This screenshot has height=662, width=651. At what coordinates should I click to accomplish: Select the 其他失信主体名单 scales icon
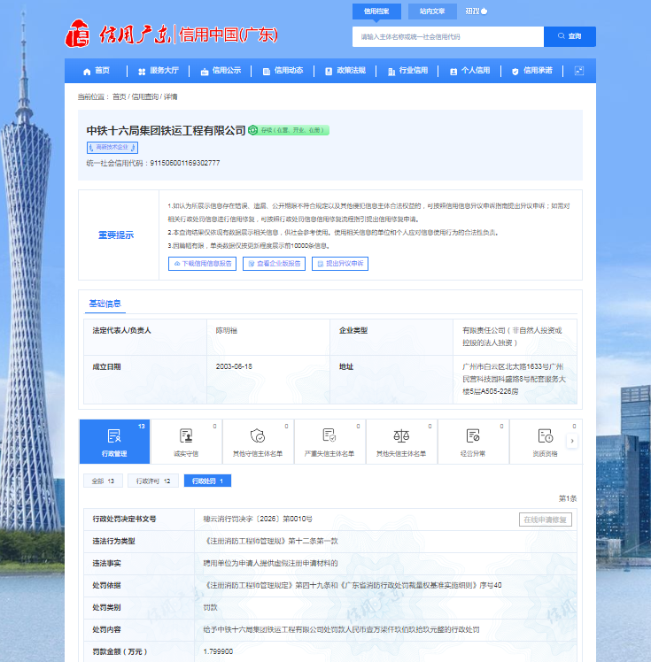[401, 441]
